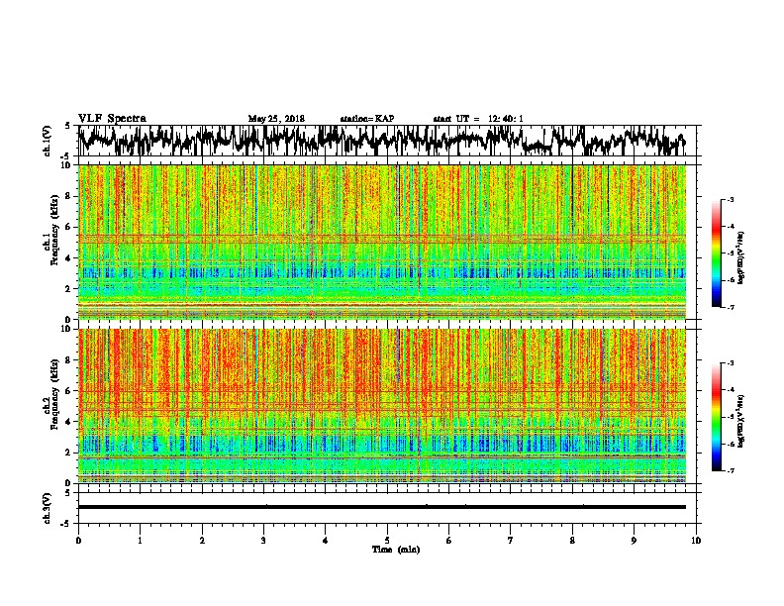Screen dimensions: 784x606
Task: Click the ch.1 voltage waveform trace panel
Action: (x=389, y=141)
